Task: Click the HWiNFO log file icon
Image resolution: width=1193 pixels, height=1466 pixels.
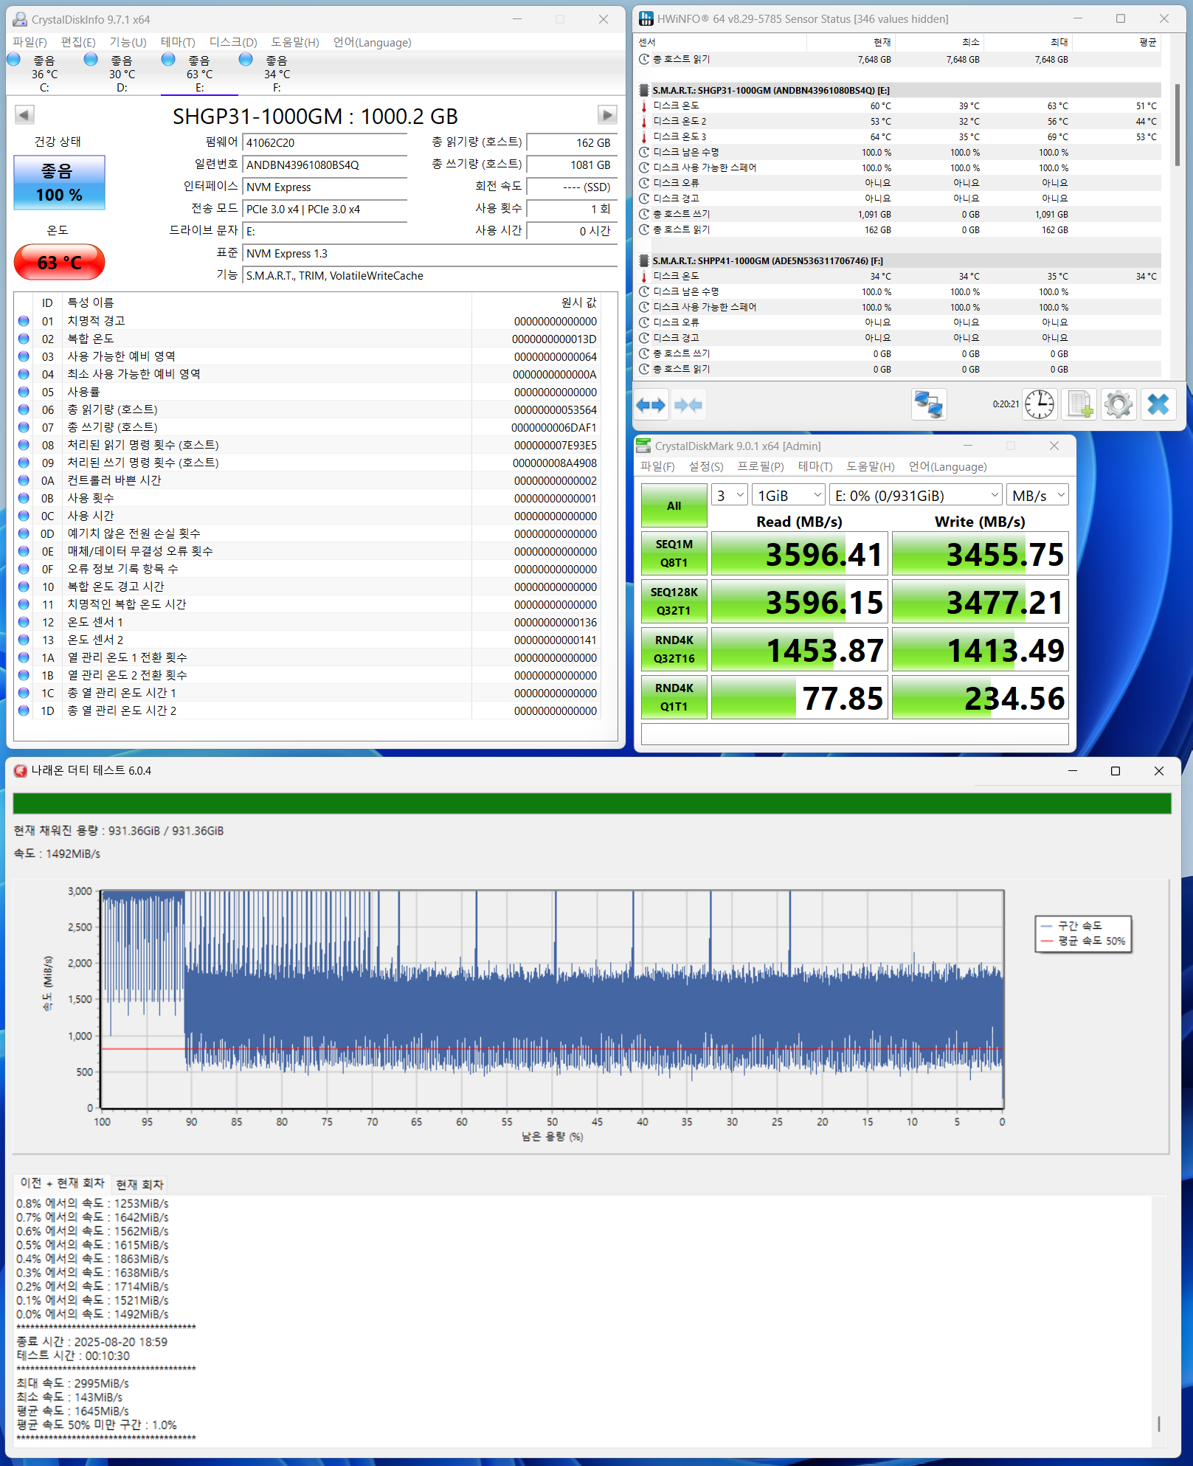Action: (1079, 405)
